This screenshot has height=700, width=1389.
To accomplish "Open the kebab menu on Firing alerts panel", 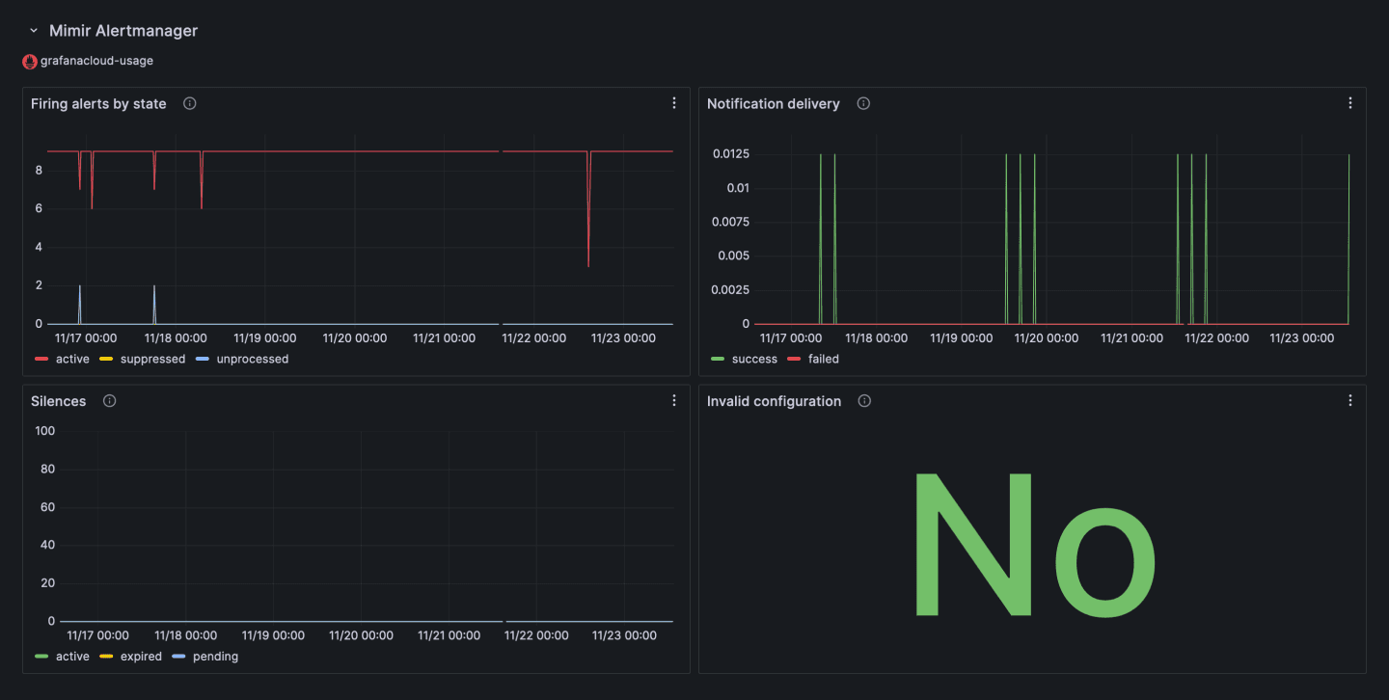I will (x=673, y=102).
